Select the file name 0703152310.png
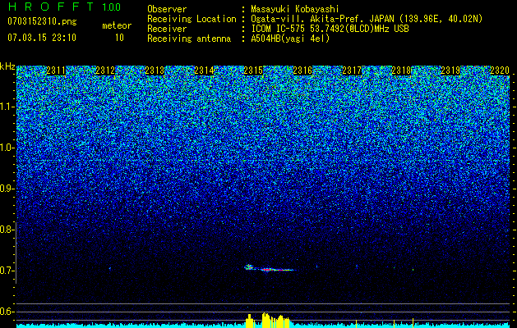 42,22
